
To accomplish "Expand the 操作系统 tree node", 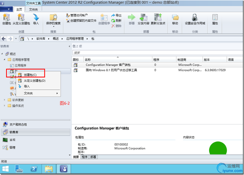I will point(4,105).
